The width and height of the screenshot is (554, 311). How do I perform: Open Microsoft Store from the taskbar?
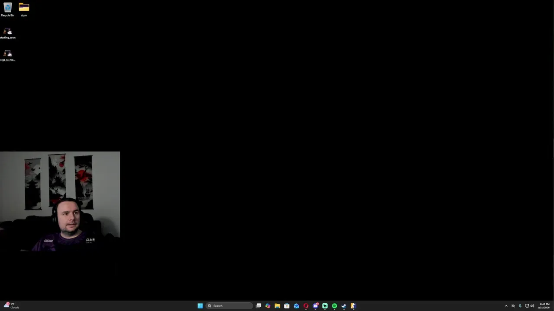point(287,306)
